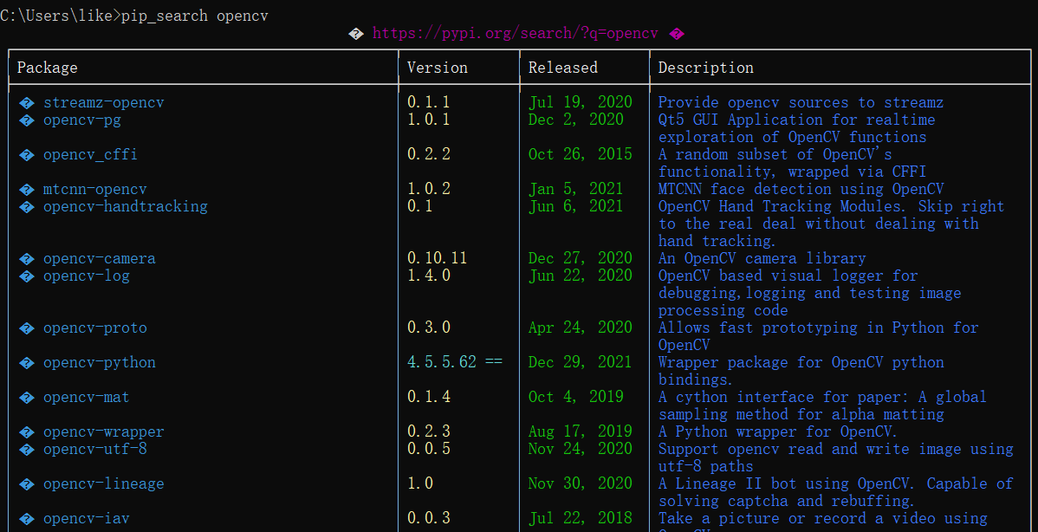Click the icon beside opencv-camera
This screenshot has width=1038, height=532.
[27, 257]
